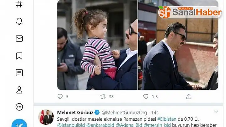
Task: Open the Profile person icon
Action: pos(19,90)
